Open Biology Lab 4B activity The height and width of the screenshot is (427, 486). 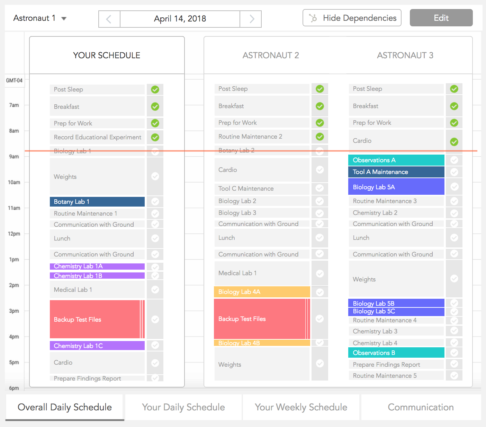coord(262,343)
